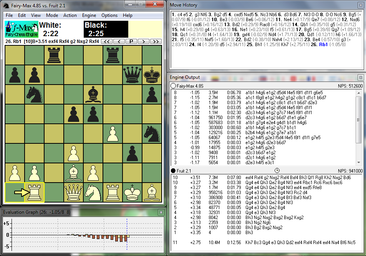Image resolution: width=366 pixels, height=256 pixels.
Task: Click the Fruit 2.1 black side indicator
Action: 173,171
